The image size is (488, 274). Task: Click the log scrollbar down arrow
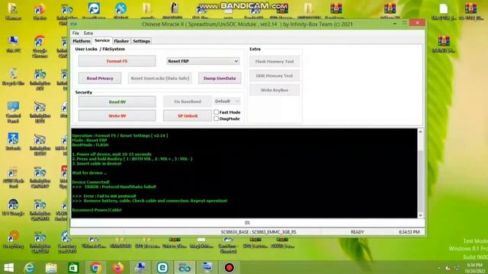420,215
